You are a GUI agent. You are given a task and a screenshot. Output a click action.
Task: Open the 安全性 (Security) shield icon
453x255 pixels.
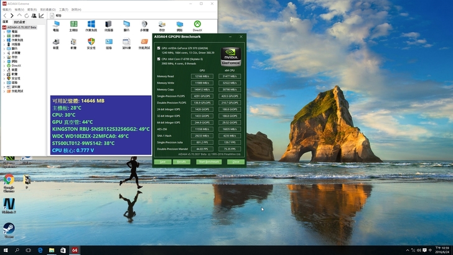(x=91, y=43)
